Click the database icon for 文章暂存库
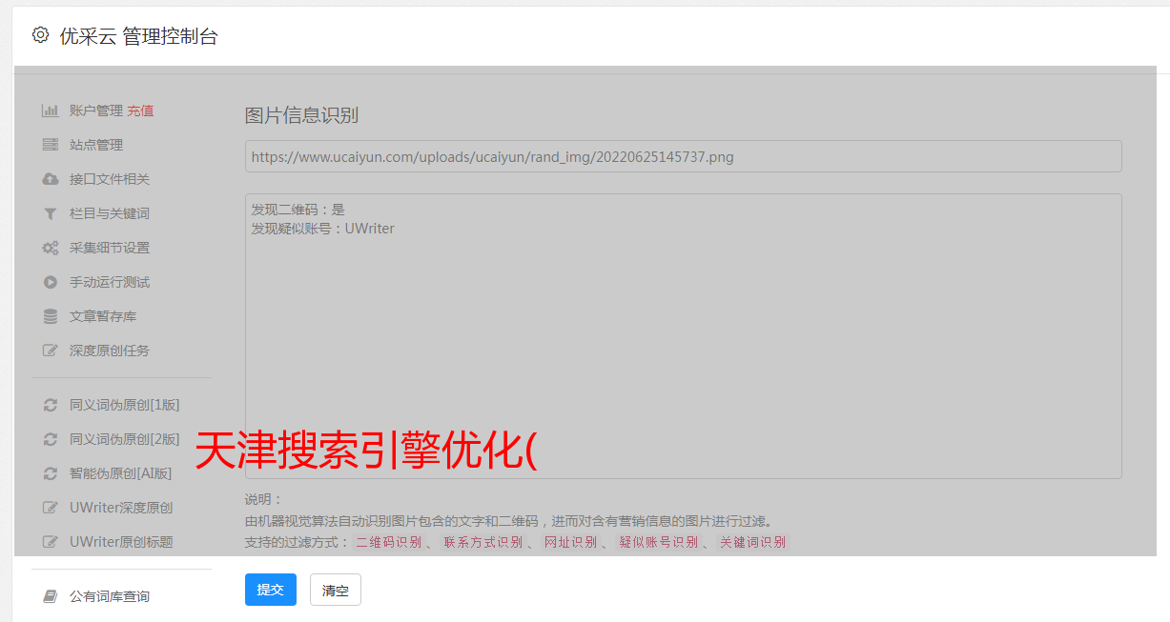This screenshot has width=1170, height=622. pos(51,316)
